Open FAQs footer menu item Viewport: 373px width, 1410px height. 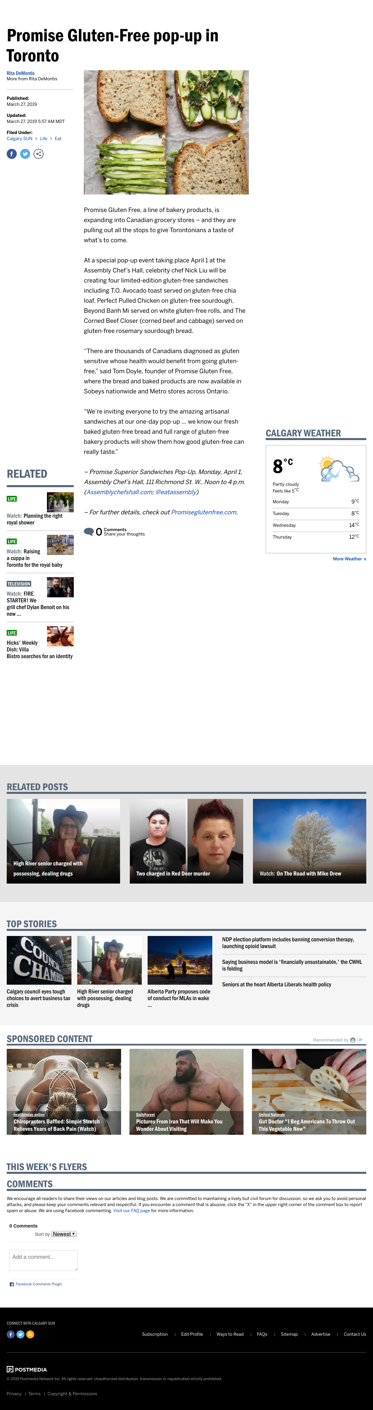(262, 1334)
